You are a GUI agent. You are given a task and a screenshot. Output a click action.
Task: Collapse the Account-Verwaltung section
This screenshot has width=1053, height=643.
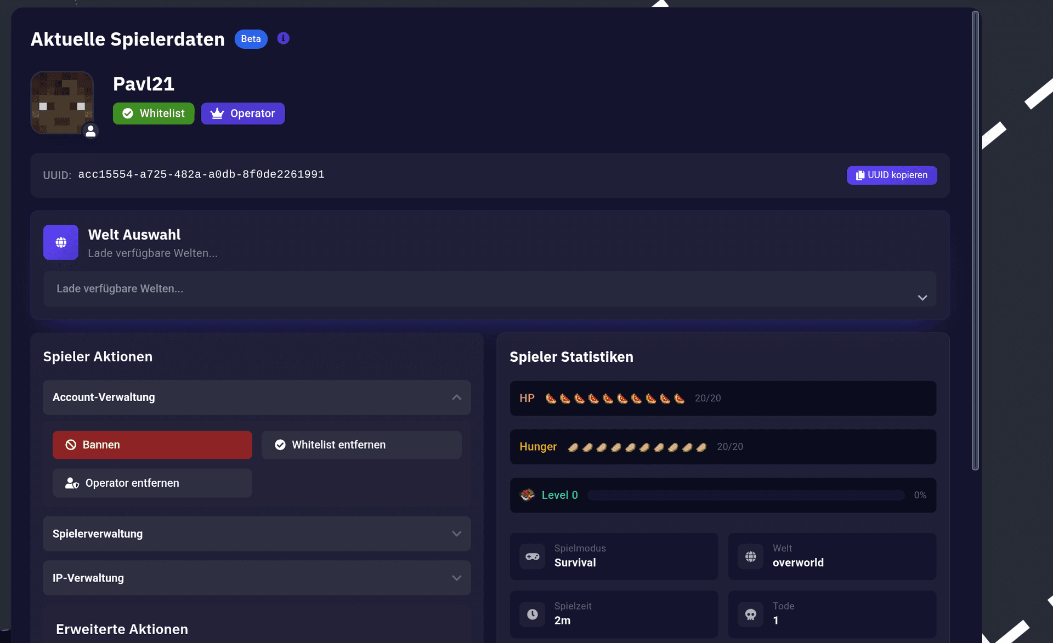pyautogui.click(x=257, y=397)
